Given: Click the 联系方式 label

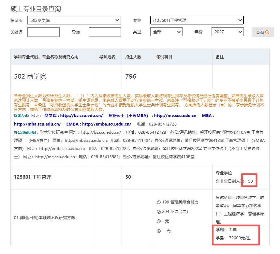Looking at the screenshot, I should 22,116.
